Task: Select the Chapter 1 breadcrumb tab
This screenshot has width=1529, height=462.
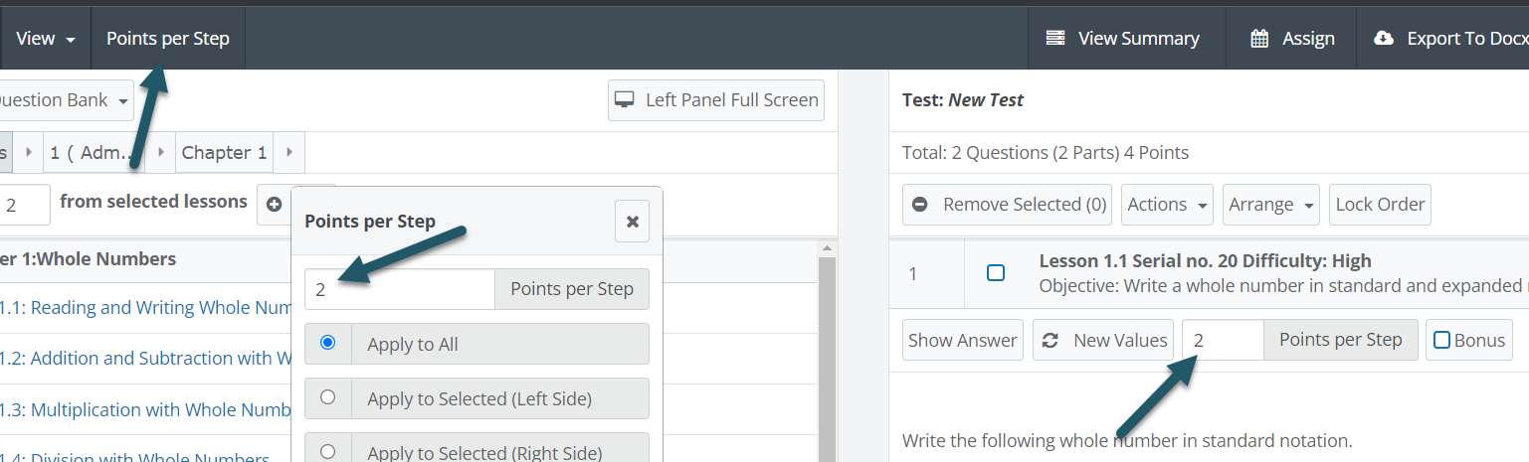Action: point(224,152)
